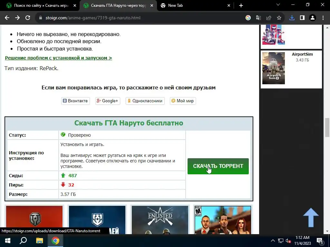Open the M-rated GTA style game banner
This screenshot has height=247, width=330.
(223, 220)
